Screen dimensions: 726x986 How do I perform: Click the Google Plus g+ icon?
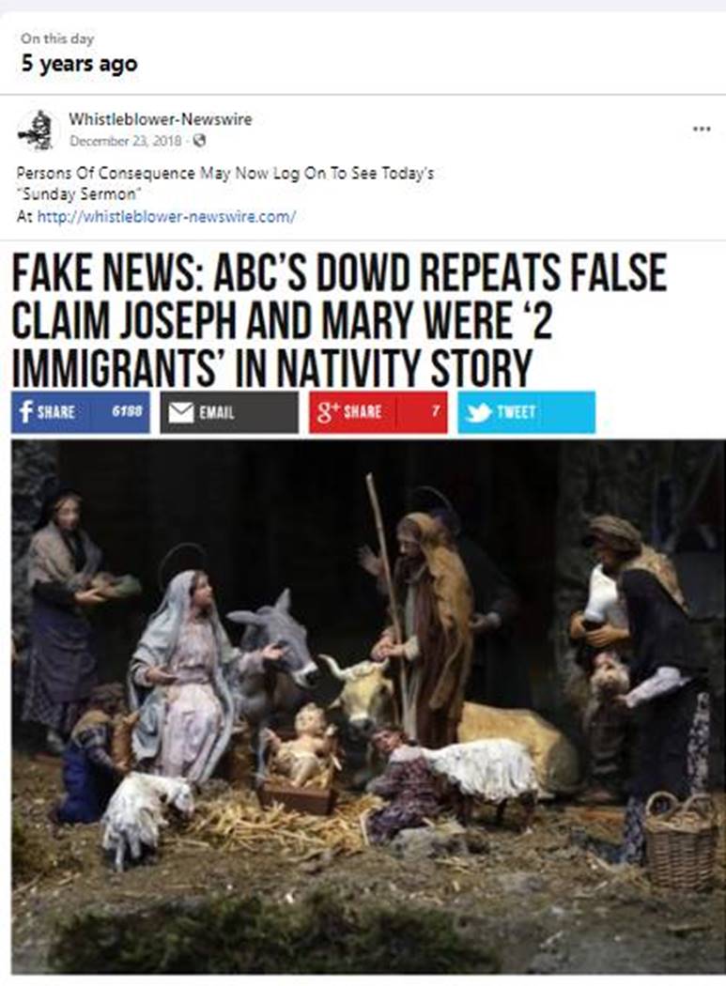coord(326,412)
